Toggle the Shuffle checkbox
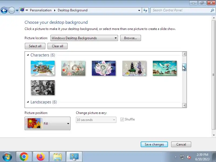The image size is (216, 162). pos(122,119)
